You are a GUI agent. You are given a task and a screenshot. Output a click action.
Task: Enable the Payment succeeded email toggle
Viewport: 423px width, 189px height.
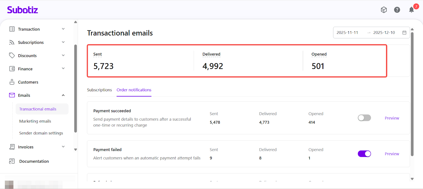pos(364,118)
